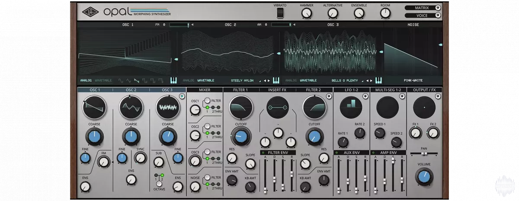Click the OSC 2 wavetable shape display
The image size is (519, 201).
tap(131, 108)
